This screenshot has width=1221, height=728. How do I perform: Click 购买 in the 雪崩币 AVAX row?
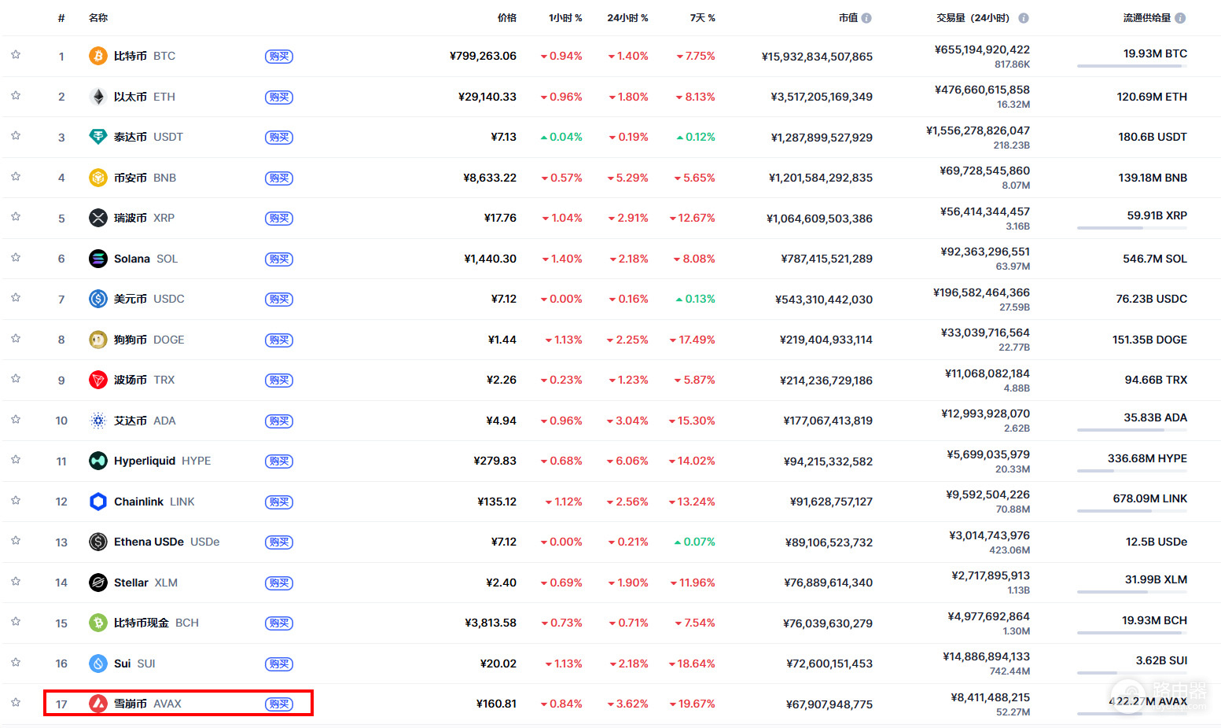tap(279, 704)
